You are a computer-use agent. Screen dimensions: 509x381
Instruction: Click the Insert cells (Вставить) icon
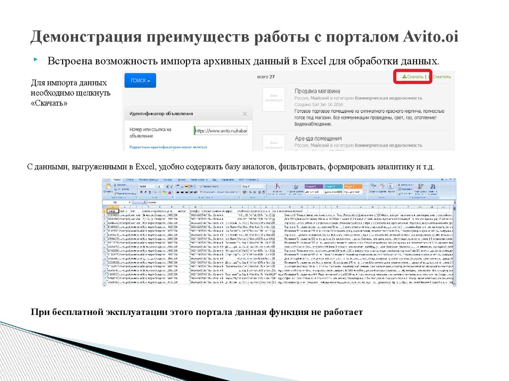coord(372,187)
